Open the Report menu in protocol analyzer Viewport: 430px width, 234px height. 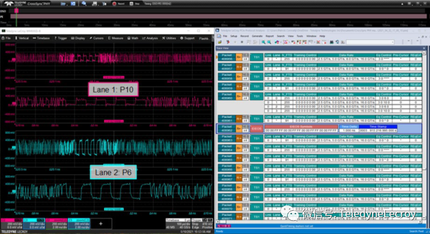click(x=269, y=36)
